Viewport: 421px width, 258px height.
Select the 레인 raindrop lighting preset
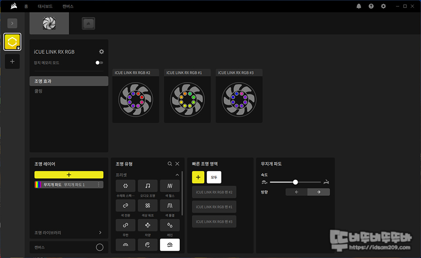[x=170, y=225]
